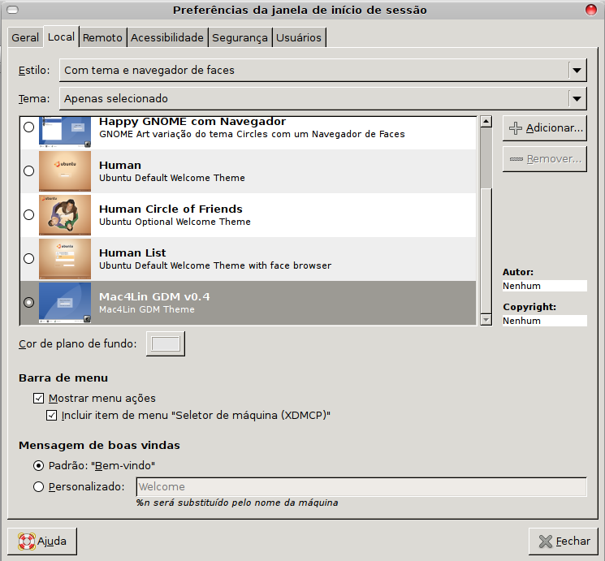605x561 pixels.
Task: Click the window menu button in title bar
Action: (12, 10)
